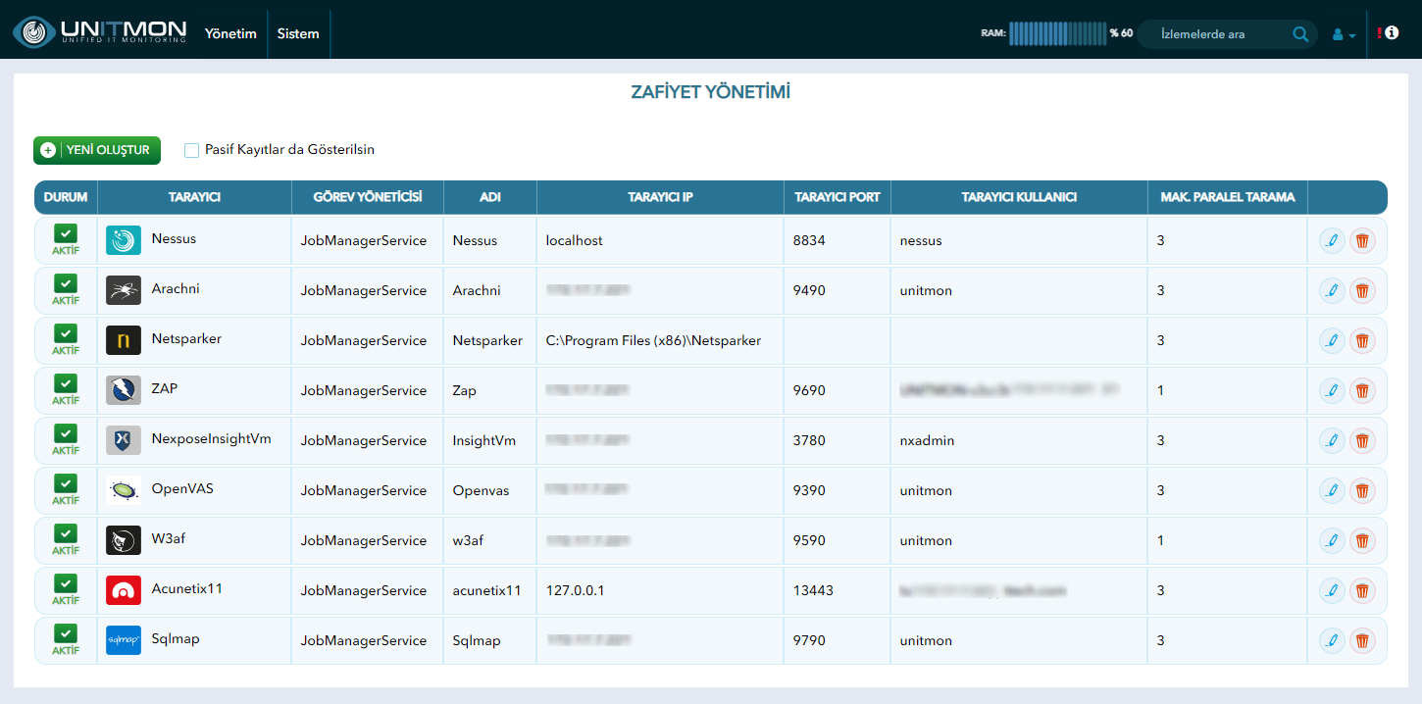Click the ZAP lightning logo
This screenshot has height=704, width=1422.
(124, 390)
